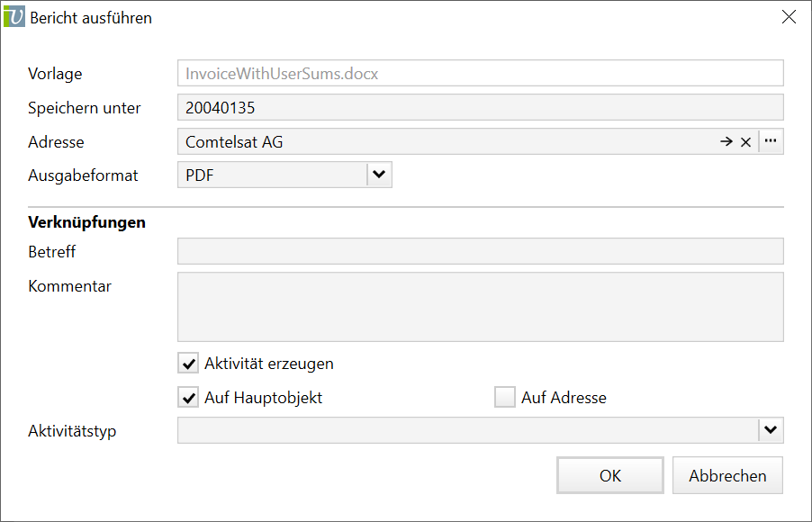Uncheck the Auf Hauptobjekt checkbox
This screenshot has height=522, width=812.
(189, 398)
